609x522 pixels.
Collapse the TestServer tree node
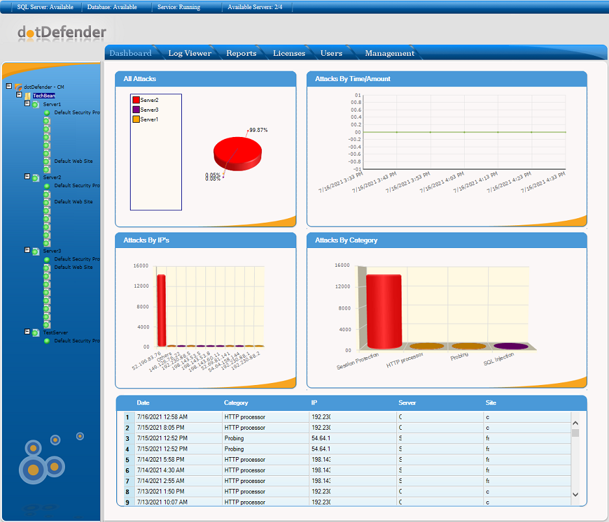[27, 331]
